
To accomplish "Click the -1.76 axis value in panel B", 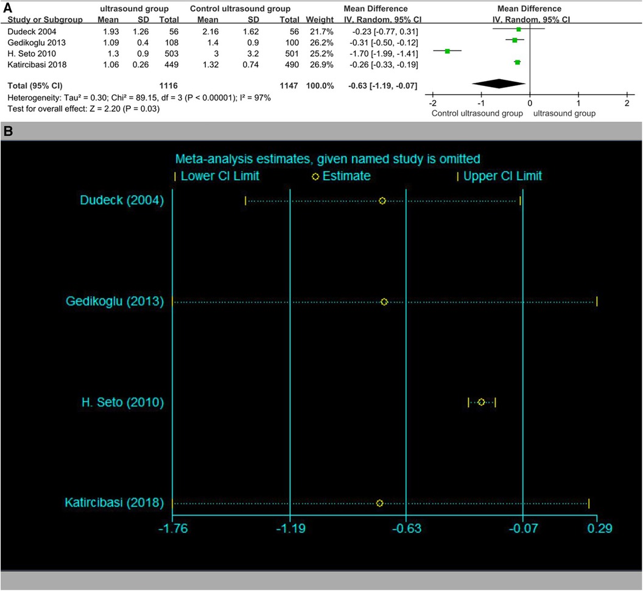I will [x=173, y=528].
